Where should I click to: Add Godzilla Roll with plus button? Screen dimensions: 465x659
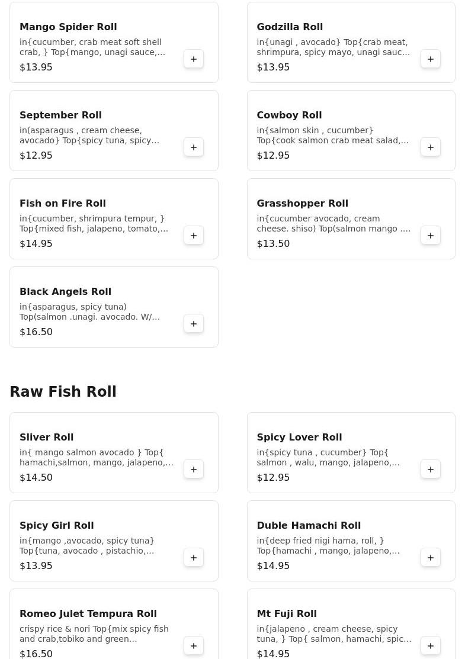point(431,59)
